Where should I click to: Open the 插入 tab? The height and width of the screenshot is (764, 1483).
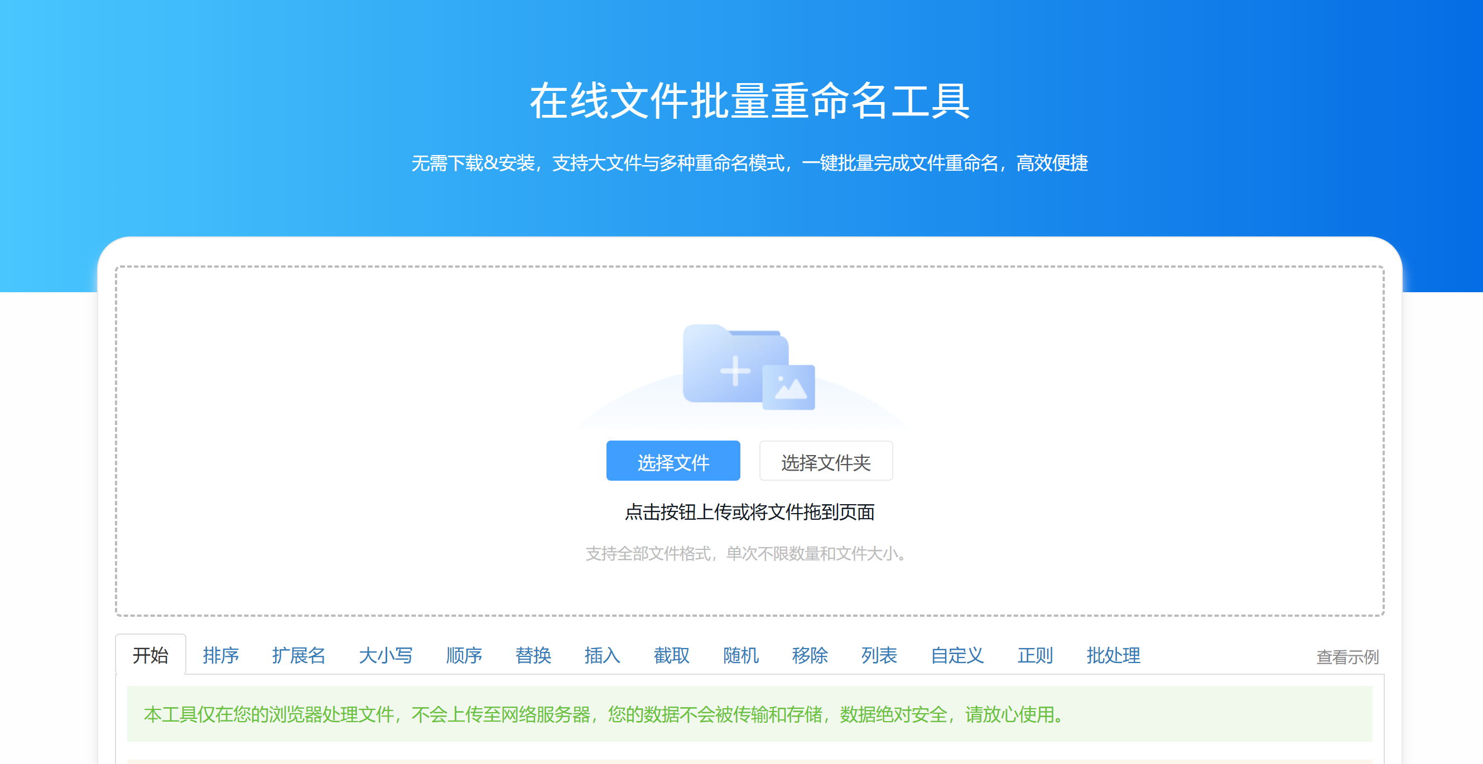[x=602, y=655]
